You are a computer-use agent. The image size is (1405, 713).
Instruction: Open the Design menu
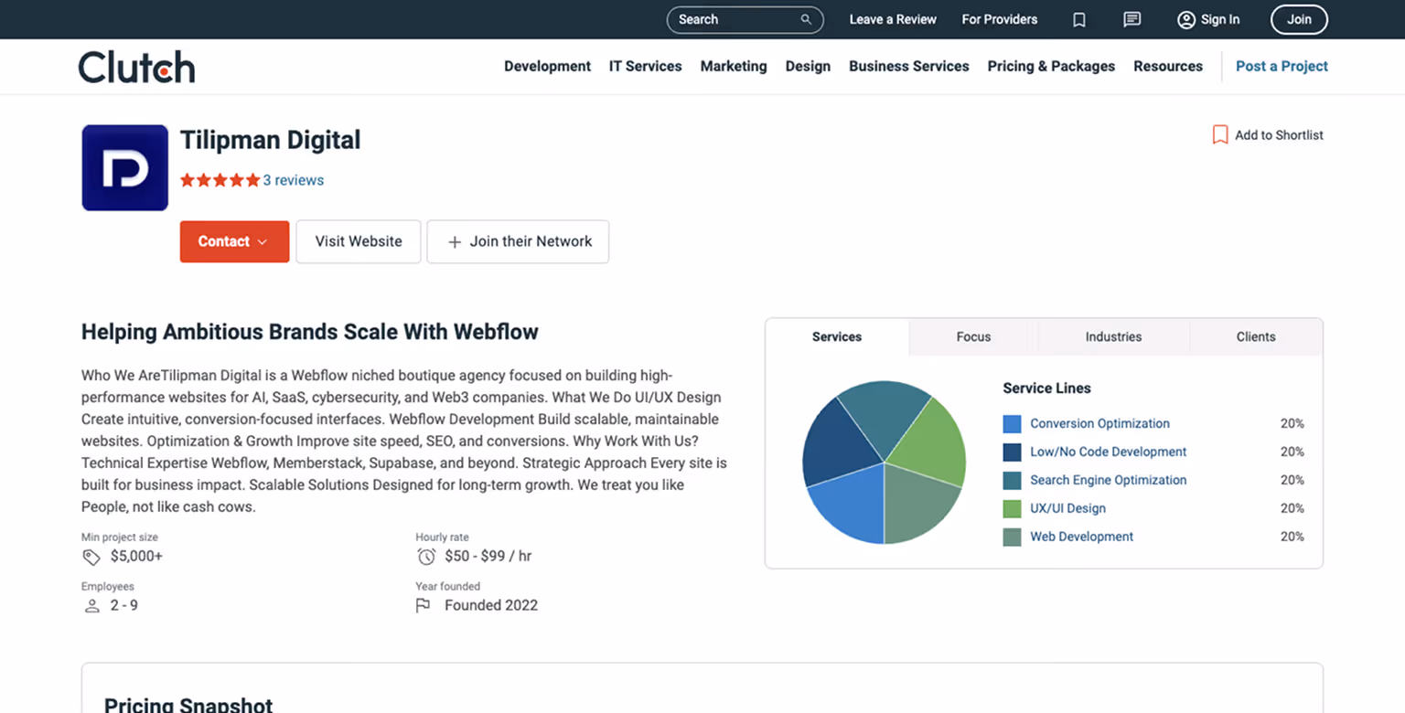pyautogui.click(x=808, y=66)
